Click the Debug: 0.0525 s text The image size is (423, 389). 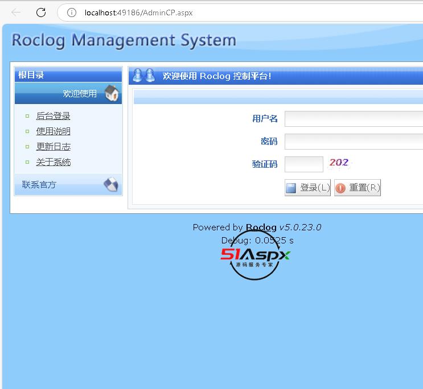coord(257,240)
